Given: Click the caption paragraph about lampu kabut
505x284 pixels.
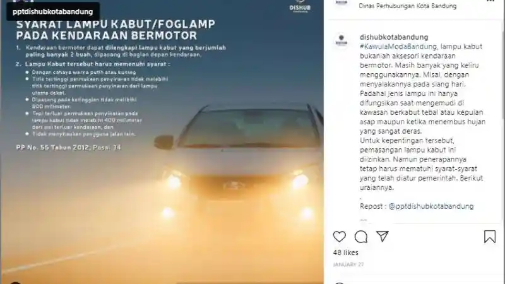Looking at the screenshot, I should coord(422,117).
